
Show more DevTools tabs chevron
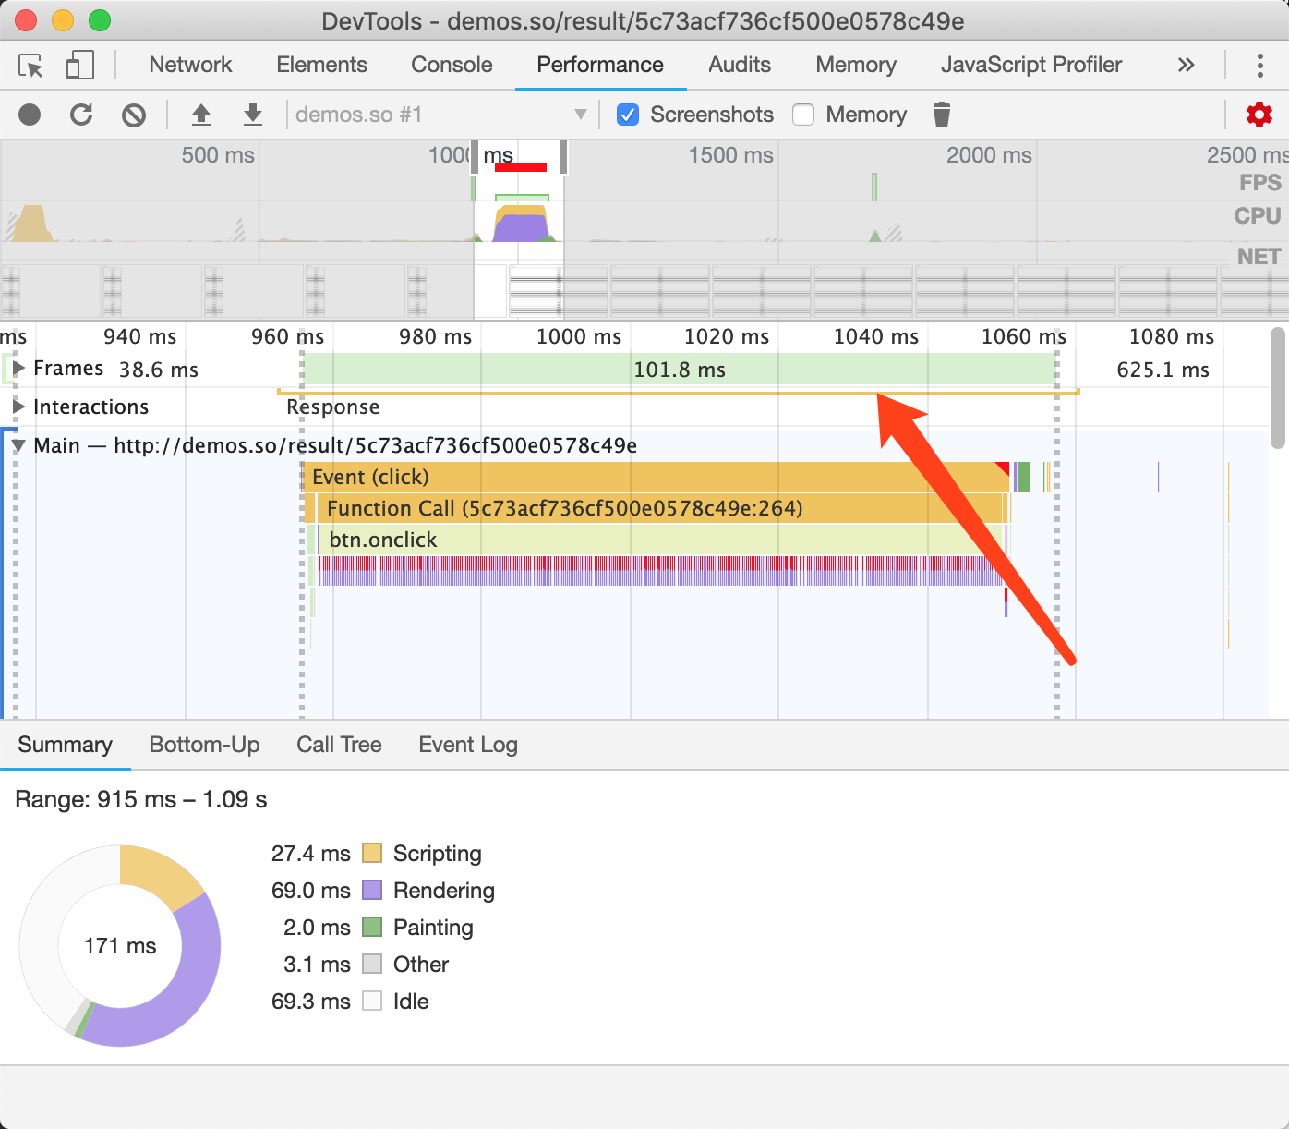point(1187,65)
